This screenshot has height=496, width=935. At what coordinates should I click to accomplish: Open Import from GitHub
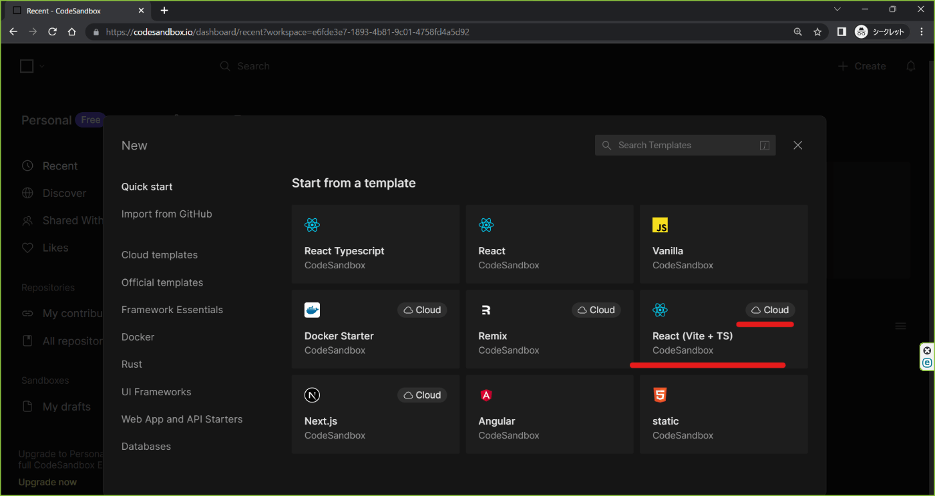point(167,214)
